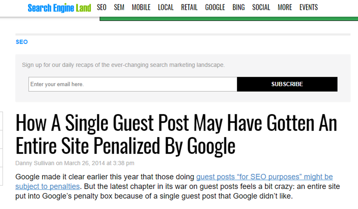Open the BING navigation item
This screenshot has height=209, width=358.
(238, 7)
